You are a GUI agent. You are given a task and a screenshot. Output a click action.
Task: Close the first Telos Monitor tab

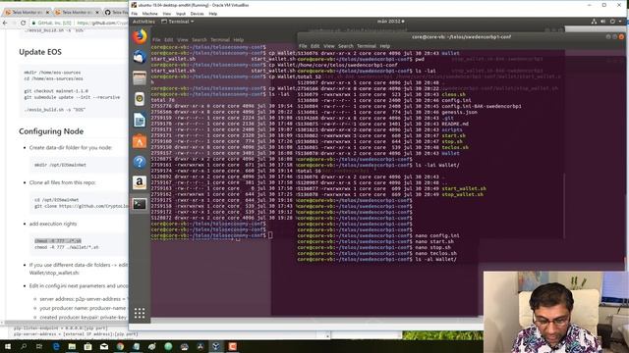click(x=47, y=13)
